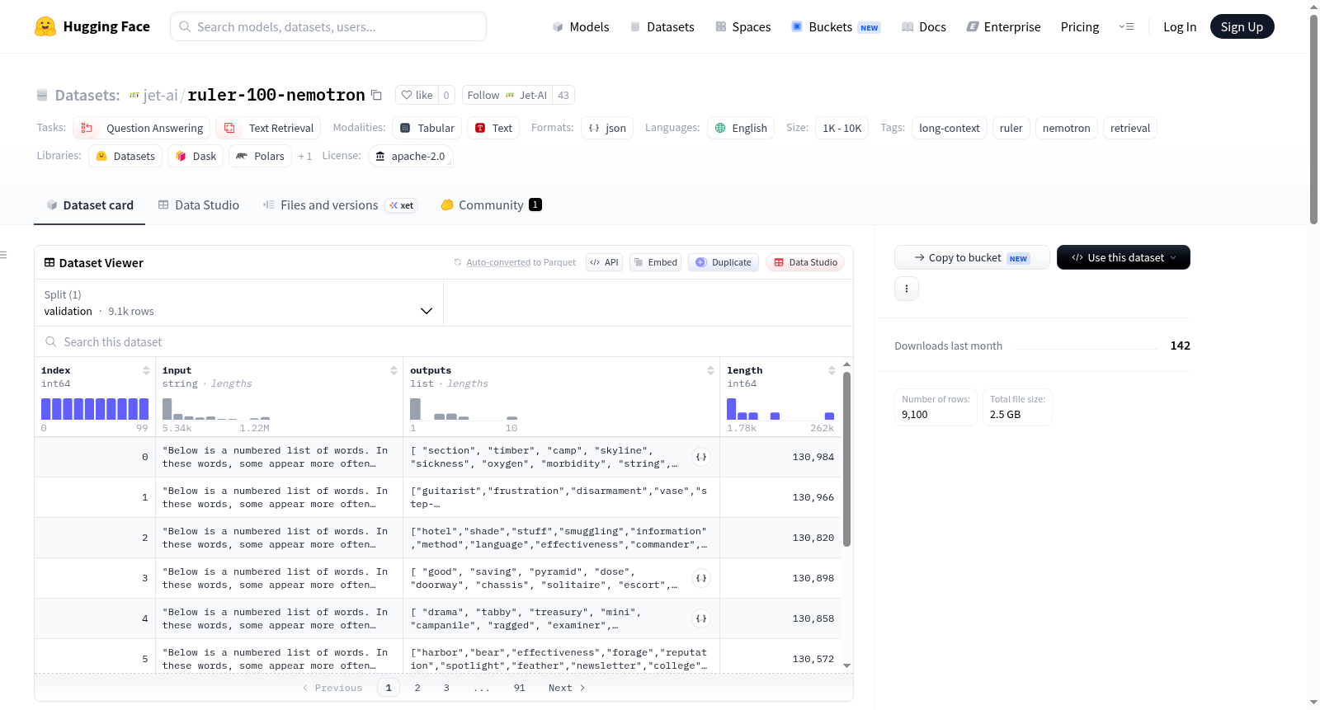1320x710 pixels.
Task: Click the Embed viewer button
Action: [655, 262]
